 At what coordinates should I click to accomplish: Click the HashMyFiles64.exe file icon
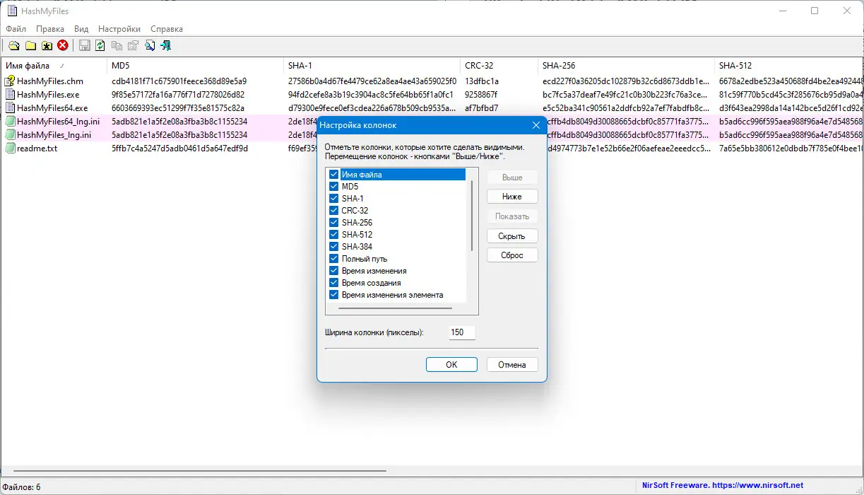click(x=10, y=108)
